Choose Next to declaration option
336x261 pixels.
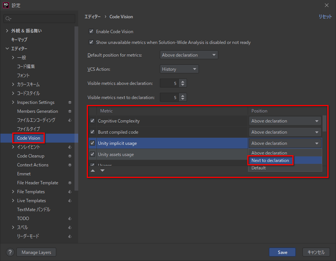[270, 160]
